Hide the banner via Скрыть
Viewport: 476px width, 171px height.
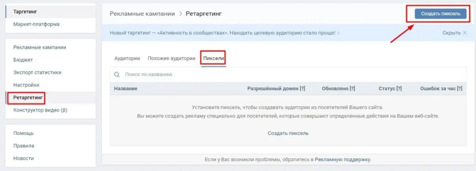(451, 33)
